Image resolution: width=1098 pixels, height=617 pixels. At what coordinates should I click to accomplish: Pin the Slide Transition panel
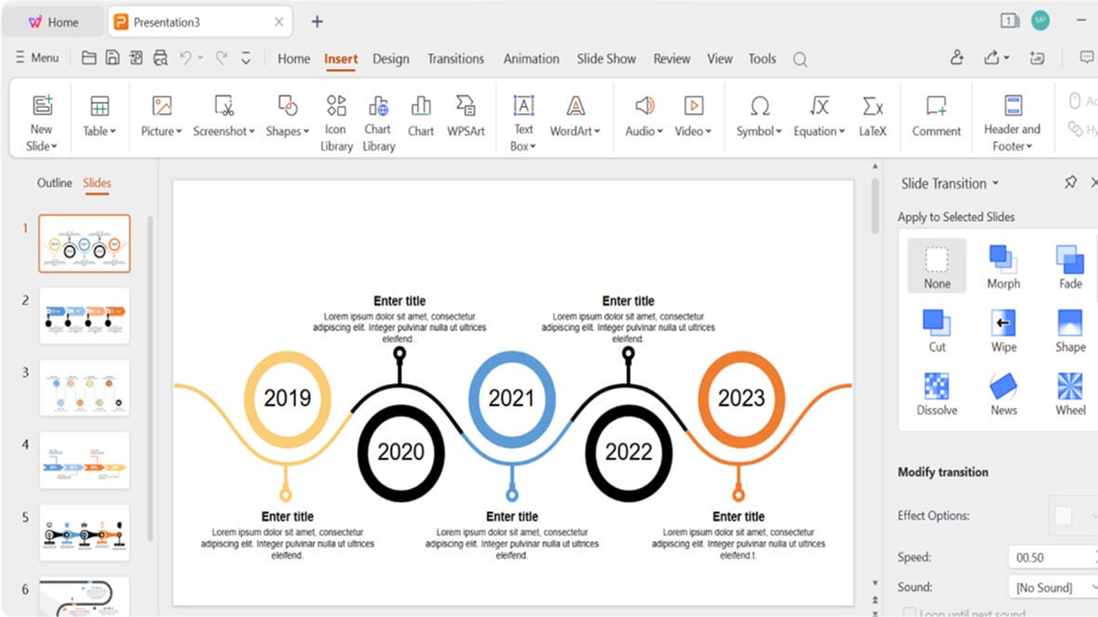1070,183
